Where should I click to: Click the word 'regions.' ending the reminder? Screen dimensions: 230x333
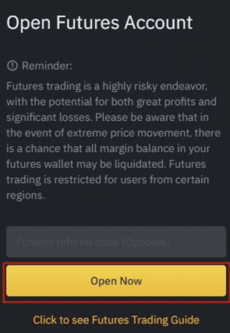click(25, 196)
